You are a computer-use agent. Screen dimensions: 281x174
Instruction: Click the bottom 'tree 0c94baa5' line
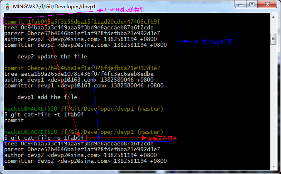pos(79,144)
